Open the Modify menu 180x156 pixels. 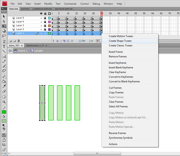pos(48,4)
